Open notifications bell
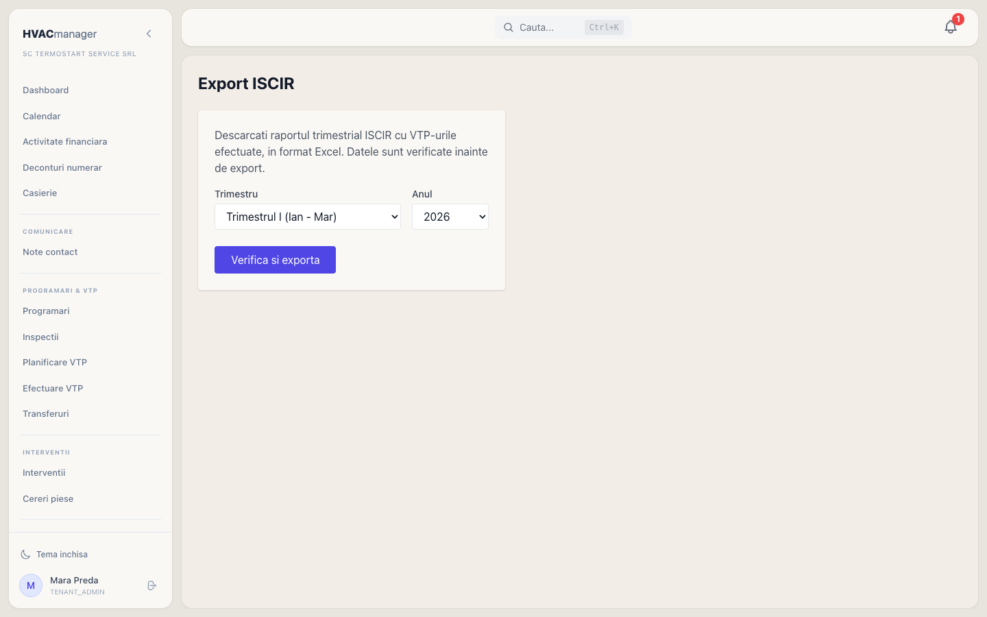The image size is (987, 617). (951, 27)
